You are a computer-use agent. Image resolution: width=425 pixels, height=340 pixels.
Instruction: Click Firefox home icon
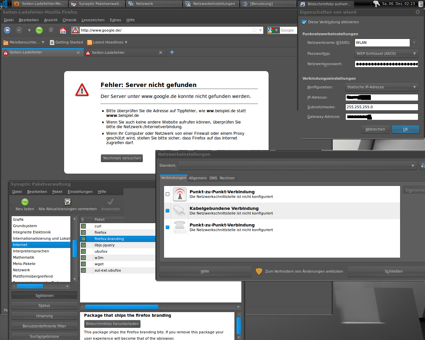pyautogui.click(x=63, y=30)
